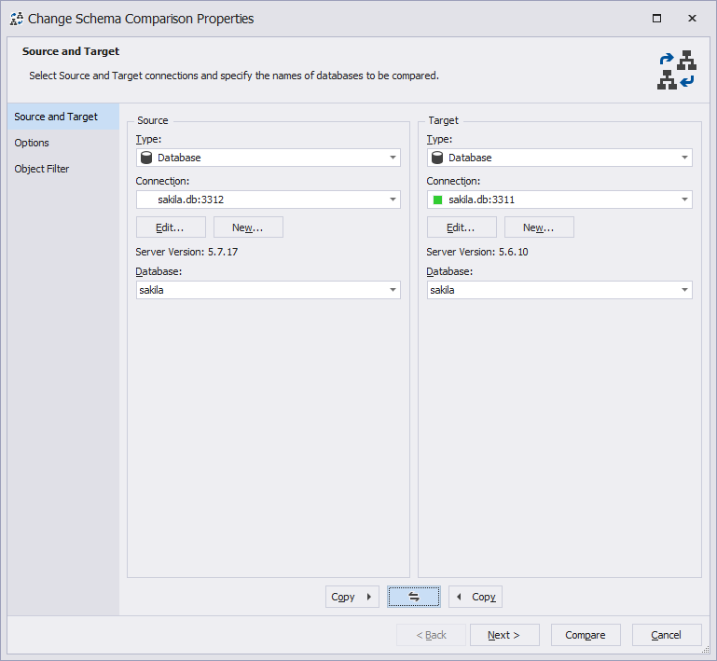Click the app icon in the title bar
The image size is (717, 661).
pyautogui.click(x=17, y=19)
